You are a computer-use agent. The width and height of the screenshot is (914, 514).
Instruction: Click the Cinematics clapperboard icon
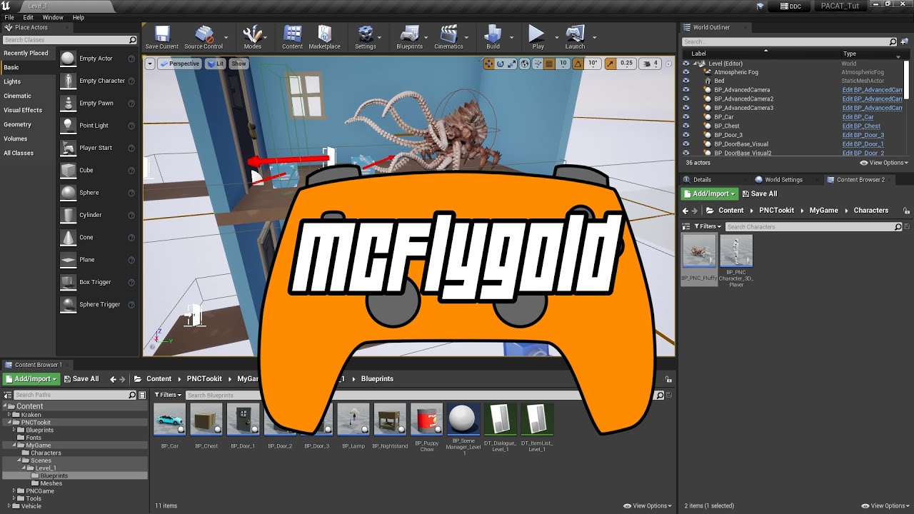[x=448, y=37]
